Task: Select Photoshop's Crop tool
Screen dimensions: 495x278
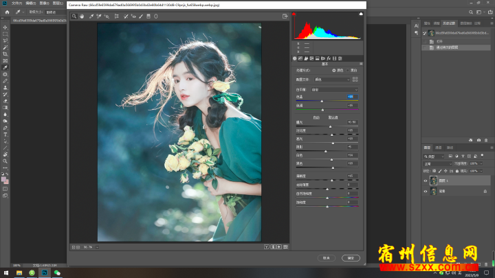Action: [5, 54]
